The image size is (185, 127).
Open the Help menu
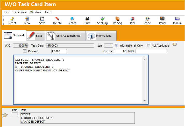pos(48,12)
